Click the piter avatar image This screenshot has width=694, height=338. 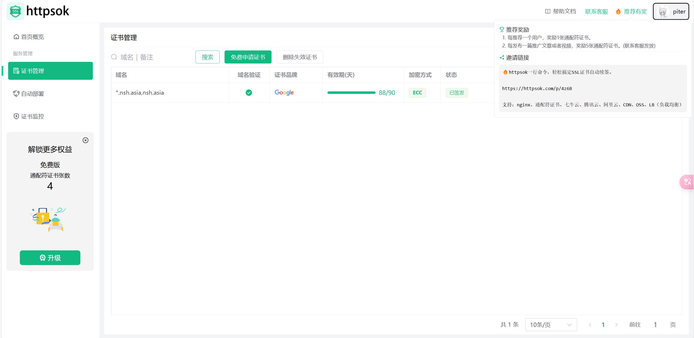663,12
